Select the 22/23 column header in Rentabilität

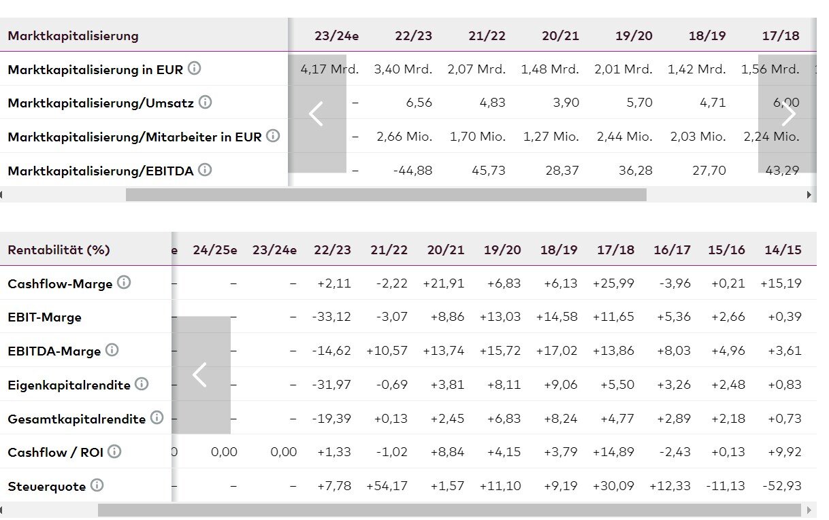332,249
